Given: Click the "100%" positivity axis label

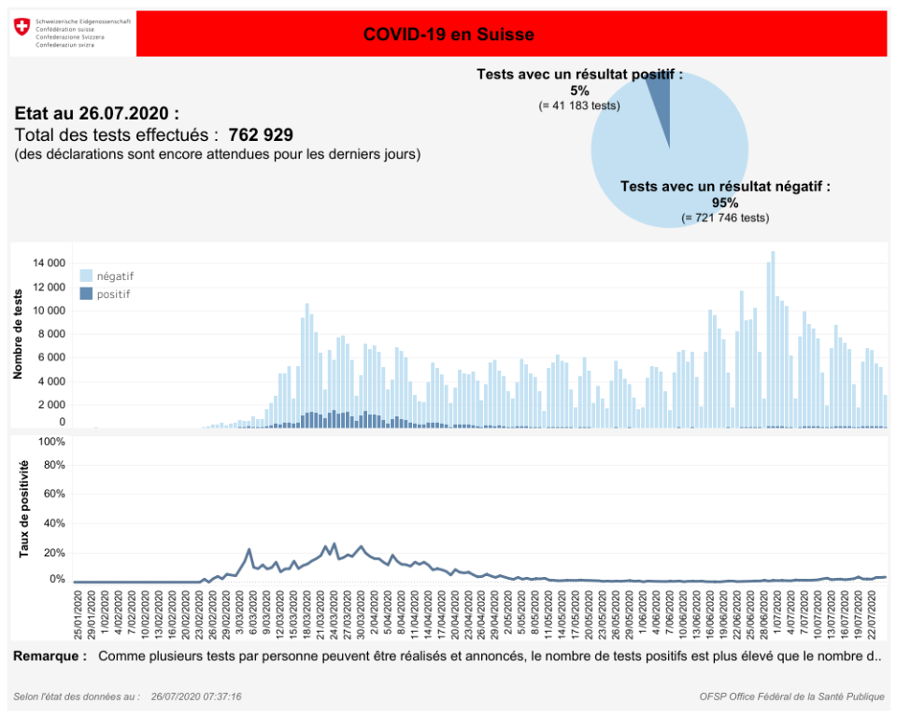Looking at the screenshot, I should pos(51,440).
